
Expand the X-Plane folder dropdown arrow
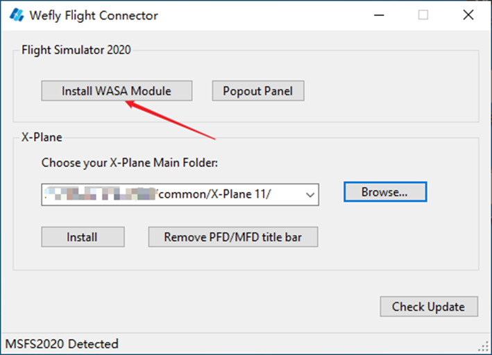click(x=310, y=195)
